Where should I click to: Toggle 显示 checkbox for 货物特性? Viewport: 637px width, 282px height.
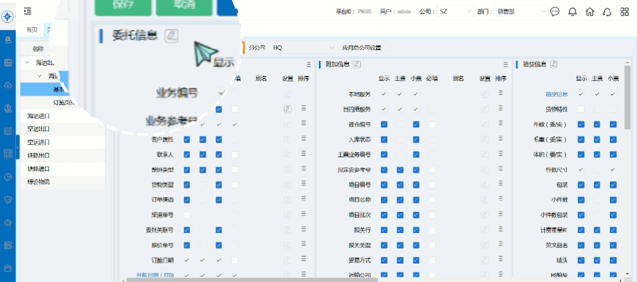581,109
